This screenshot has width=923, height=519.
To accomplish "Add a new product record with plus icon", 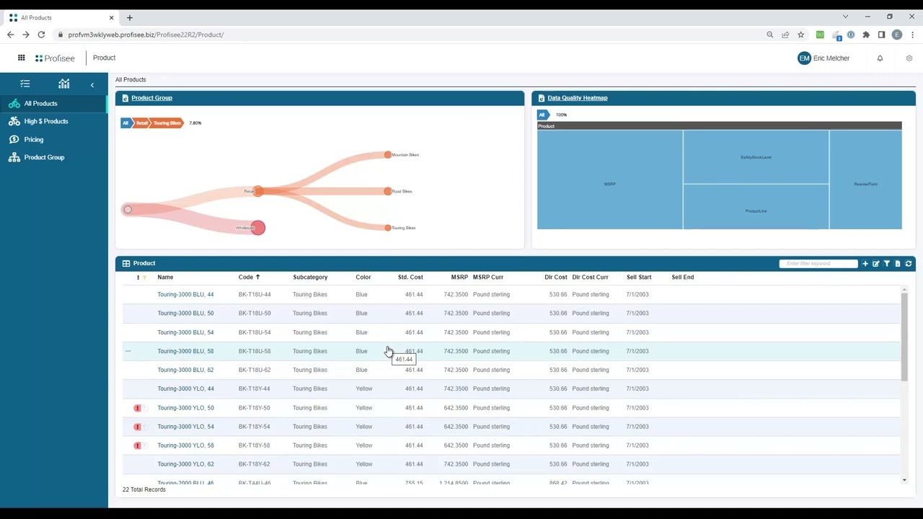I will coord(865,264).
